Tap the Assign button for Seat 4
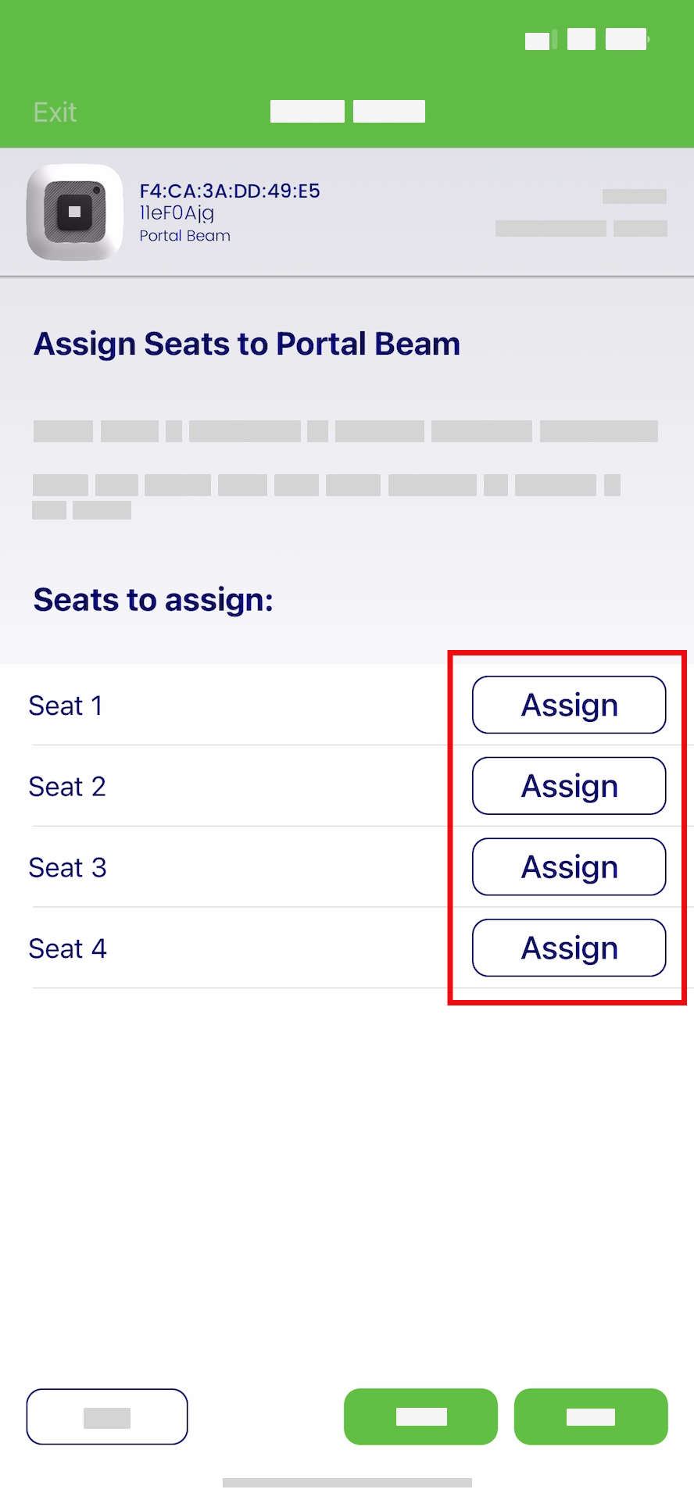 (568, 948)
